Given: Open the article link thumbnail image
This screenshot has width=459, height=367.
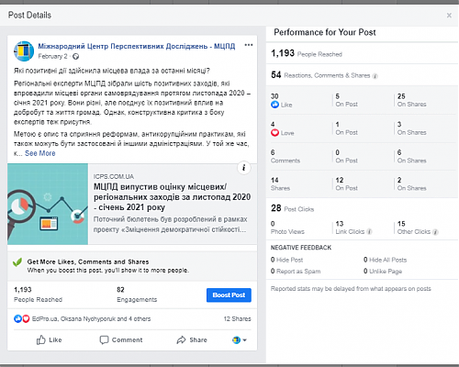Looking at the screenshot, I should 48,204.
